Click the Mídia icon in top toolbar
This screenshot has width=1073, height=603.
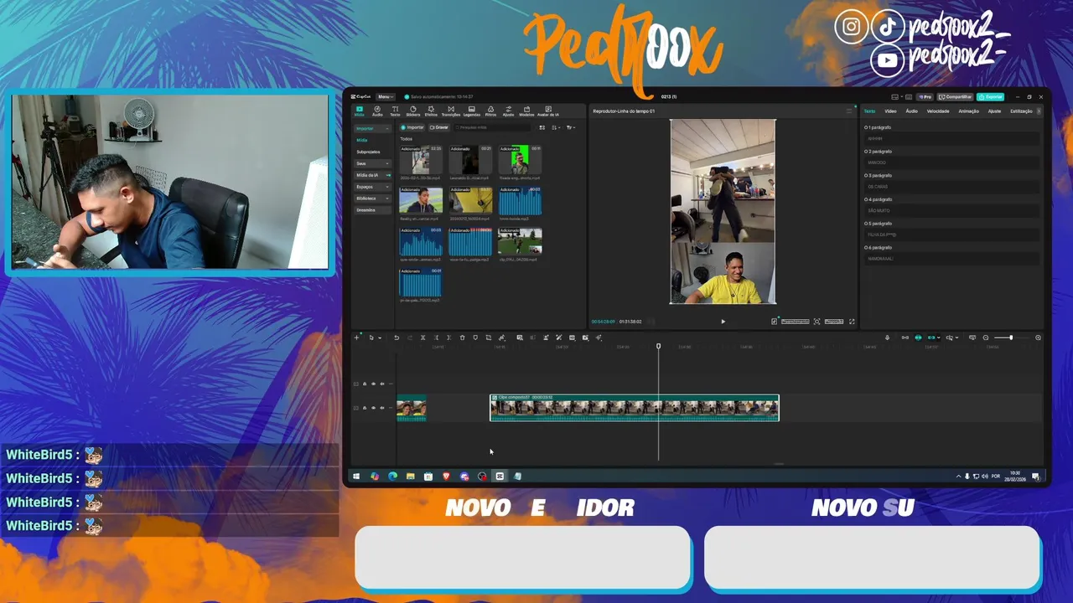[360, 111]
